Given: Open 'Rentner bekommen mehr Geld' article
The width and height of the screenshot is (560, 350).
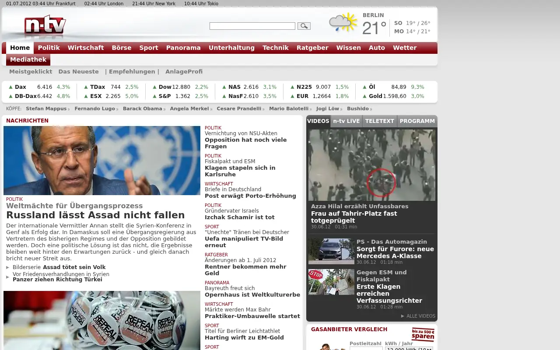Looking at the screenshot, I should [x=245, y=270].
